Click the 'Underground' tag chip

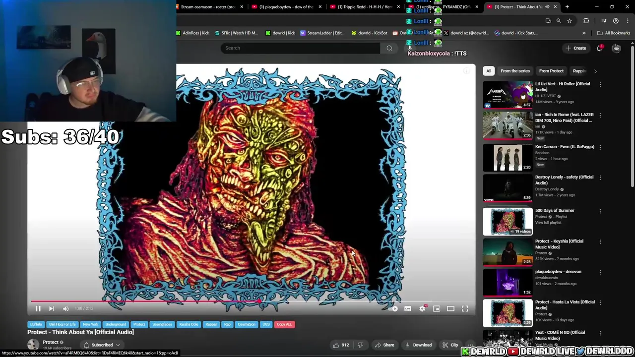tap(116, 324)
